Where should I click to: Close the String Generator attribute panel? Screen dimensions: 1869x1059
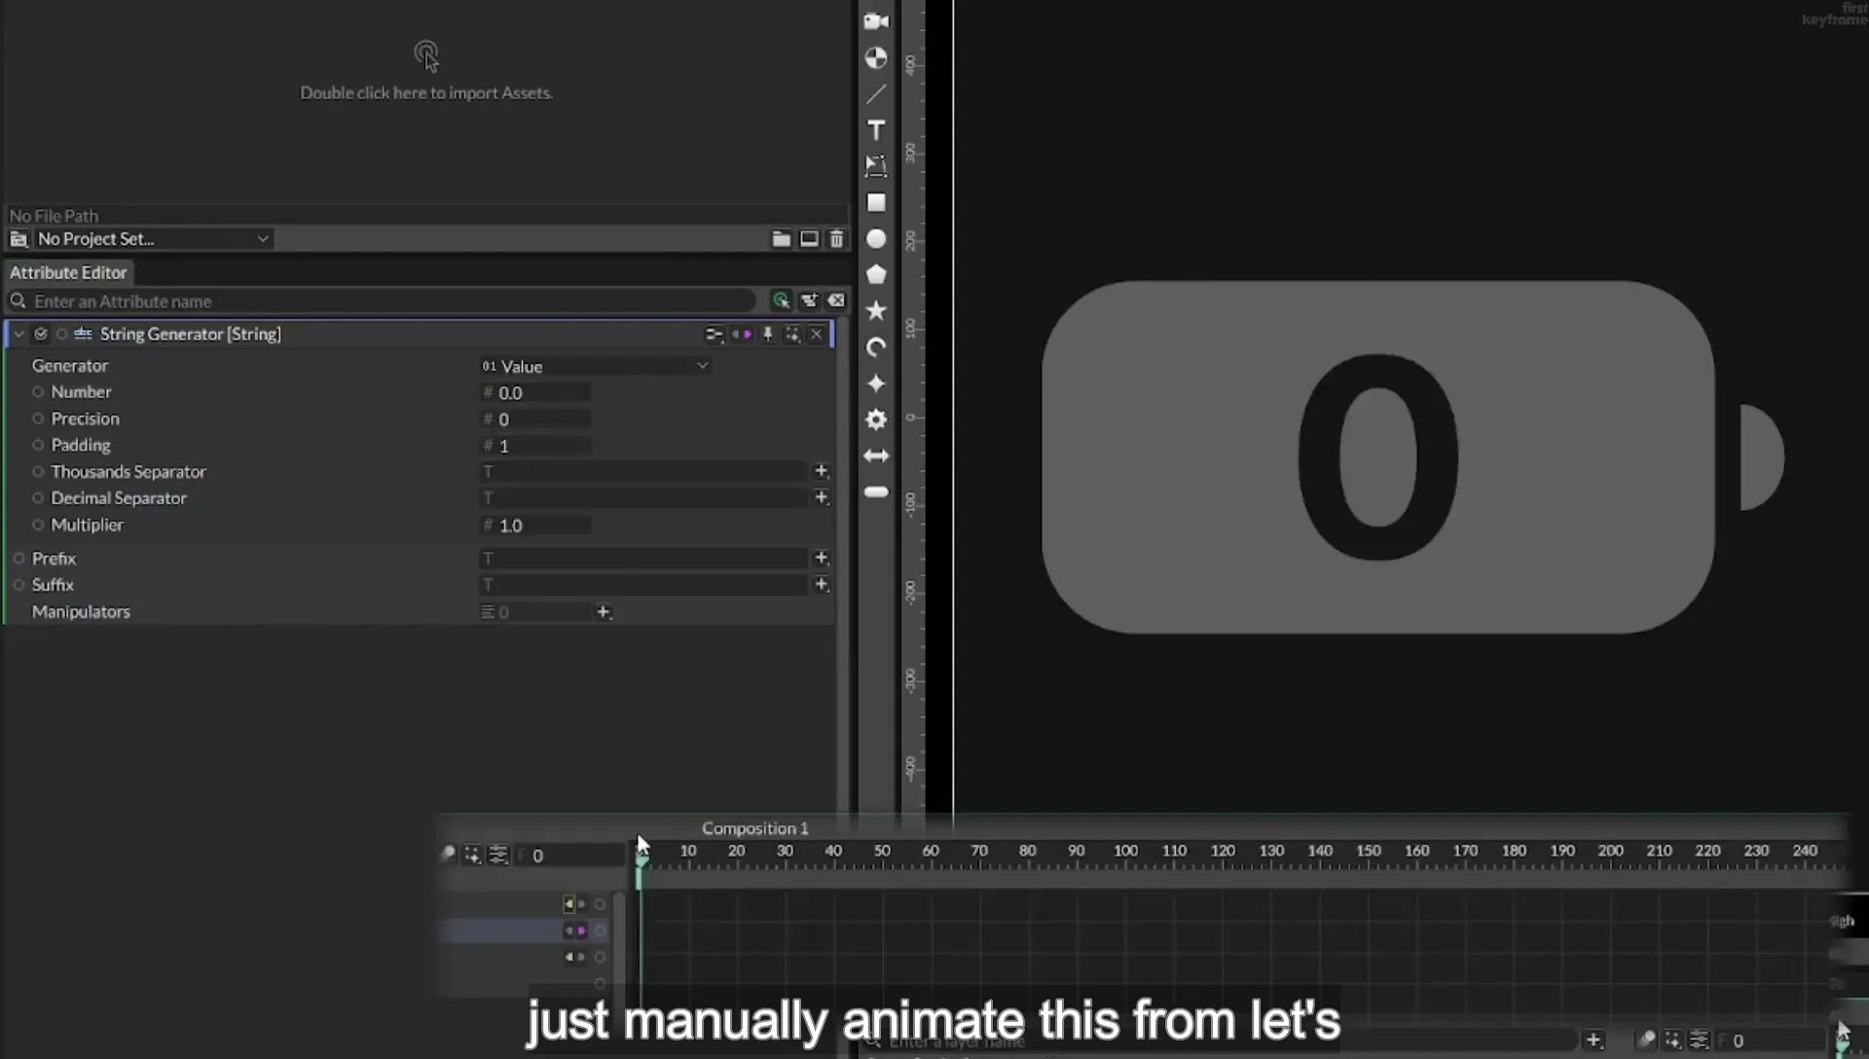pos(817,335)
